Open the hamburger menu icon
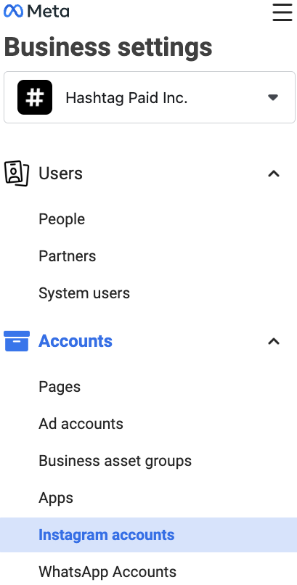This screenshot has height=585, width=297. [x=282, y=12]
